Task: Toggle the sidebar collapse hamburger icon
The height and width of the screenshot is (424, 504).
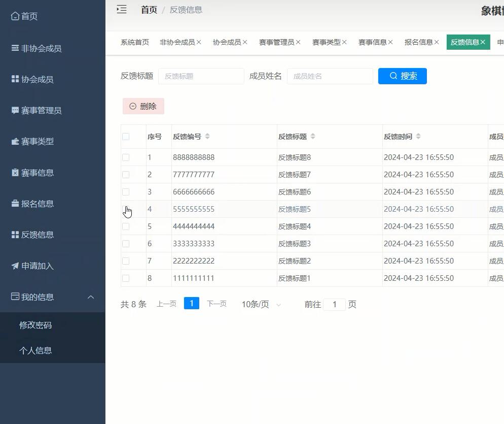Action: click(x=122, y=9)
